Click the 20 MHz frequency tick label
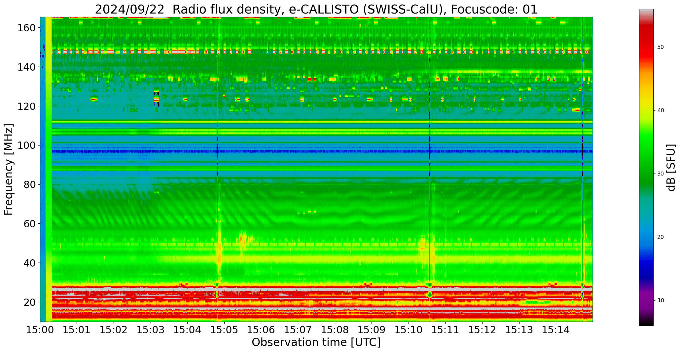 point(29,302)
